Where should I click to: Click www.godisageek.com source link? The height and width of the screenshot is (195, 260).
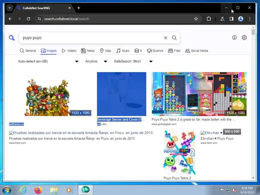coord(164,124)
